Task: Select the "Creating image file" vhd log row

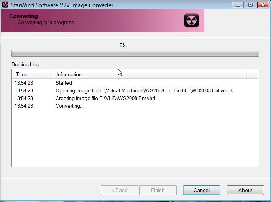Action: click(x=135, y=99)
